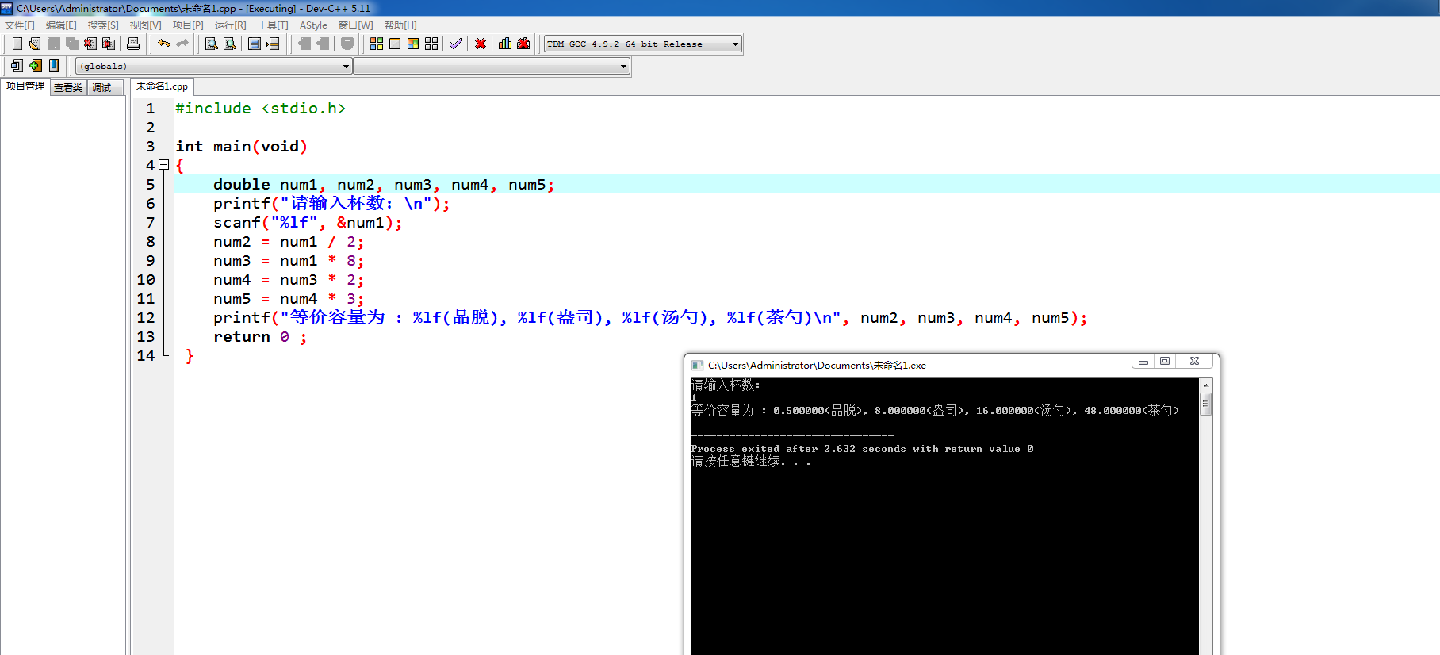
Task: Click the Rebuild All grid icon
Action: click(x=431, y=44)
